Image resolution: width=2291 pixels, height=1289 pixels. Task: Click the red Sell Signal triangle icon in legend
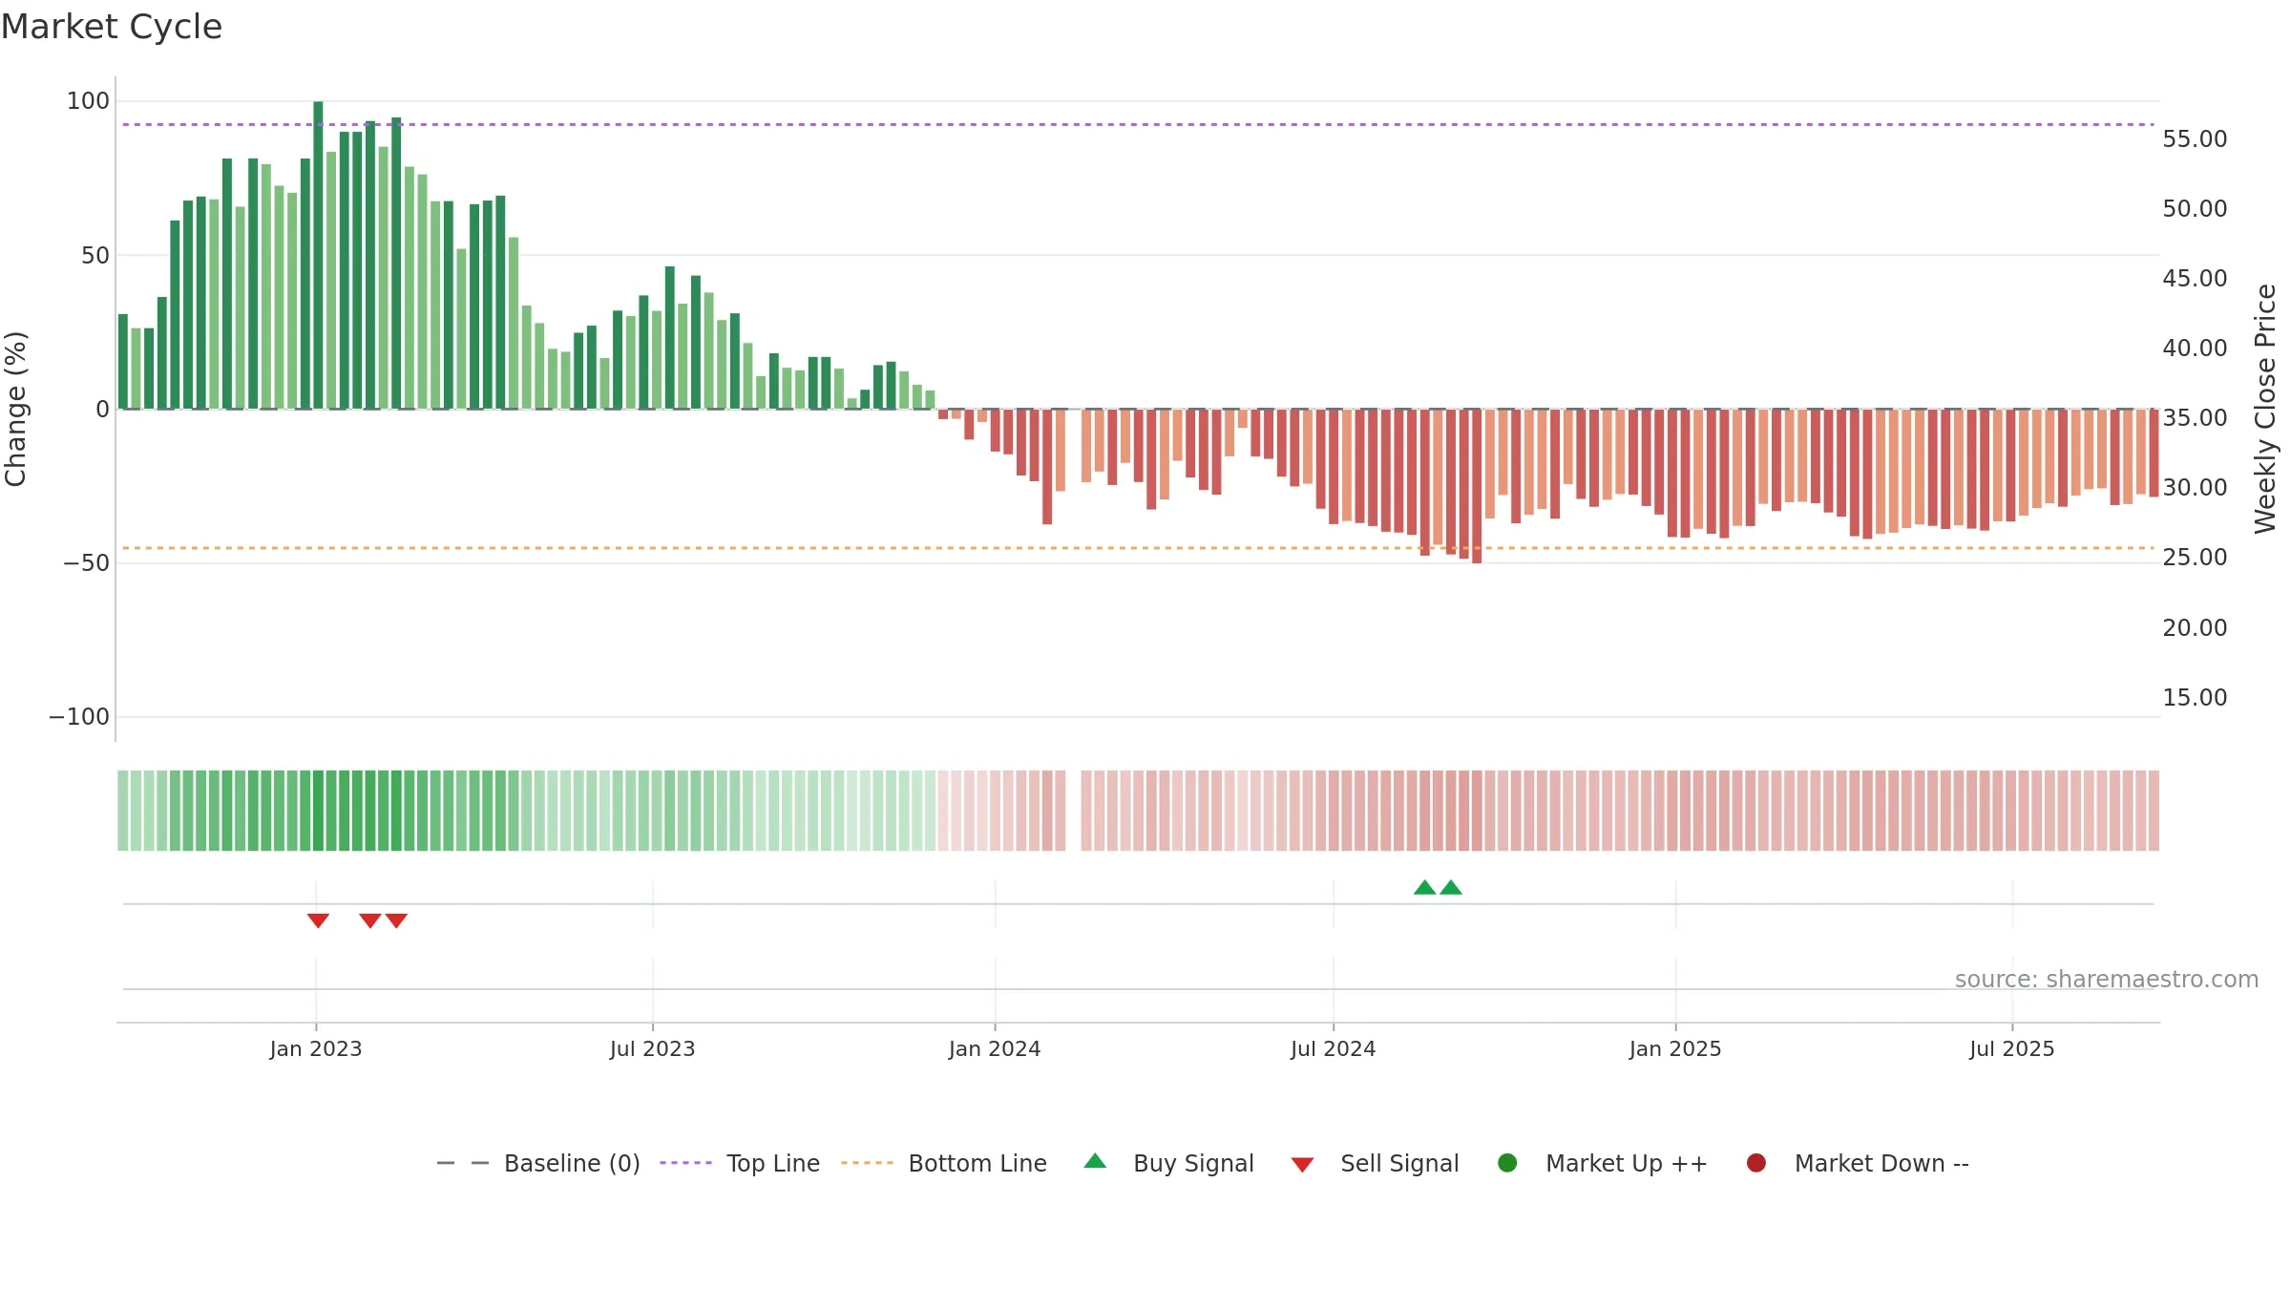coord(1302,1165)
